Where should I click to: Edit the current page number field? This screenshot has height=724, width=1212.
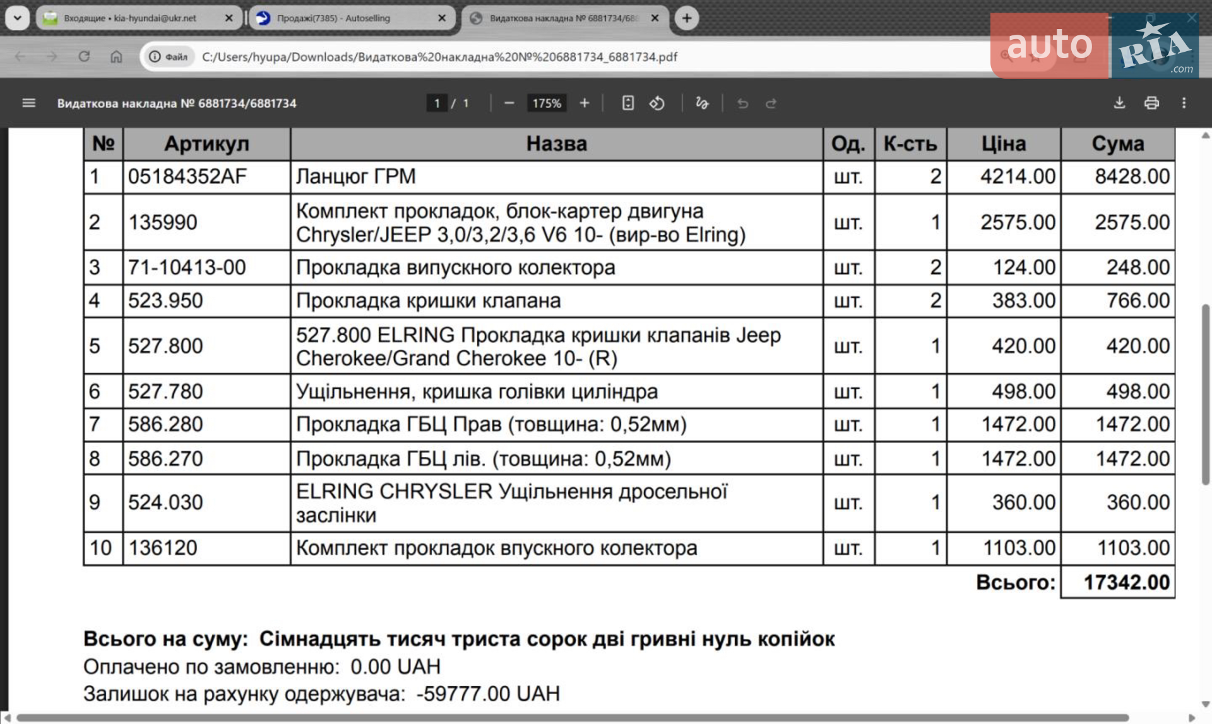437,103
